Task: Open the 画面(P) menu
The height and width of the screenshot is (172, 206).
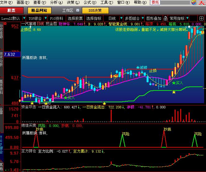Action: coord(23,2)
